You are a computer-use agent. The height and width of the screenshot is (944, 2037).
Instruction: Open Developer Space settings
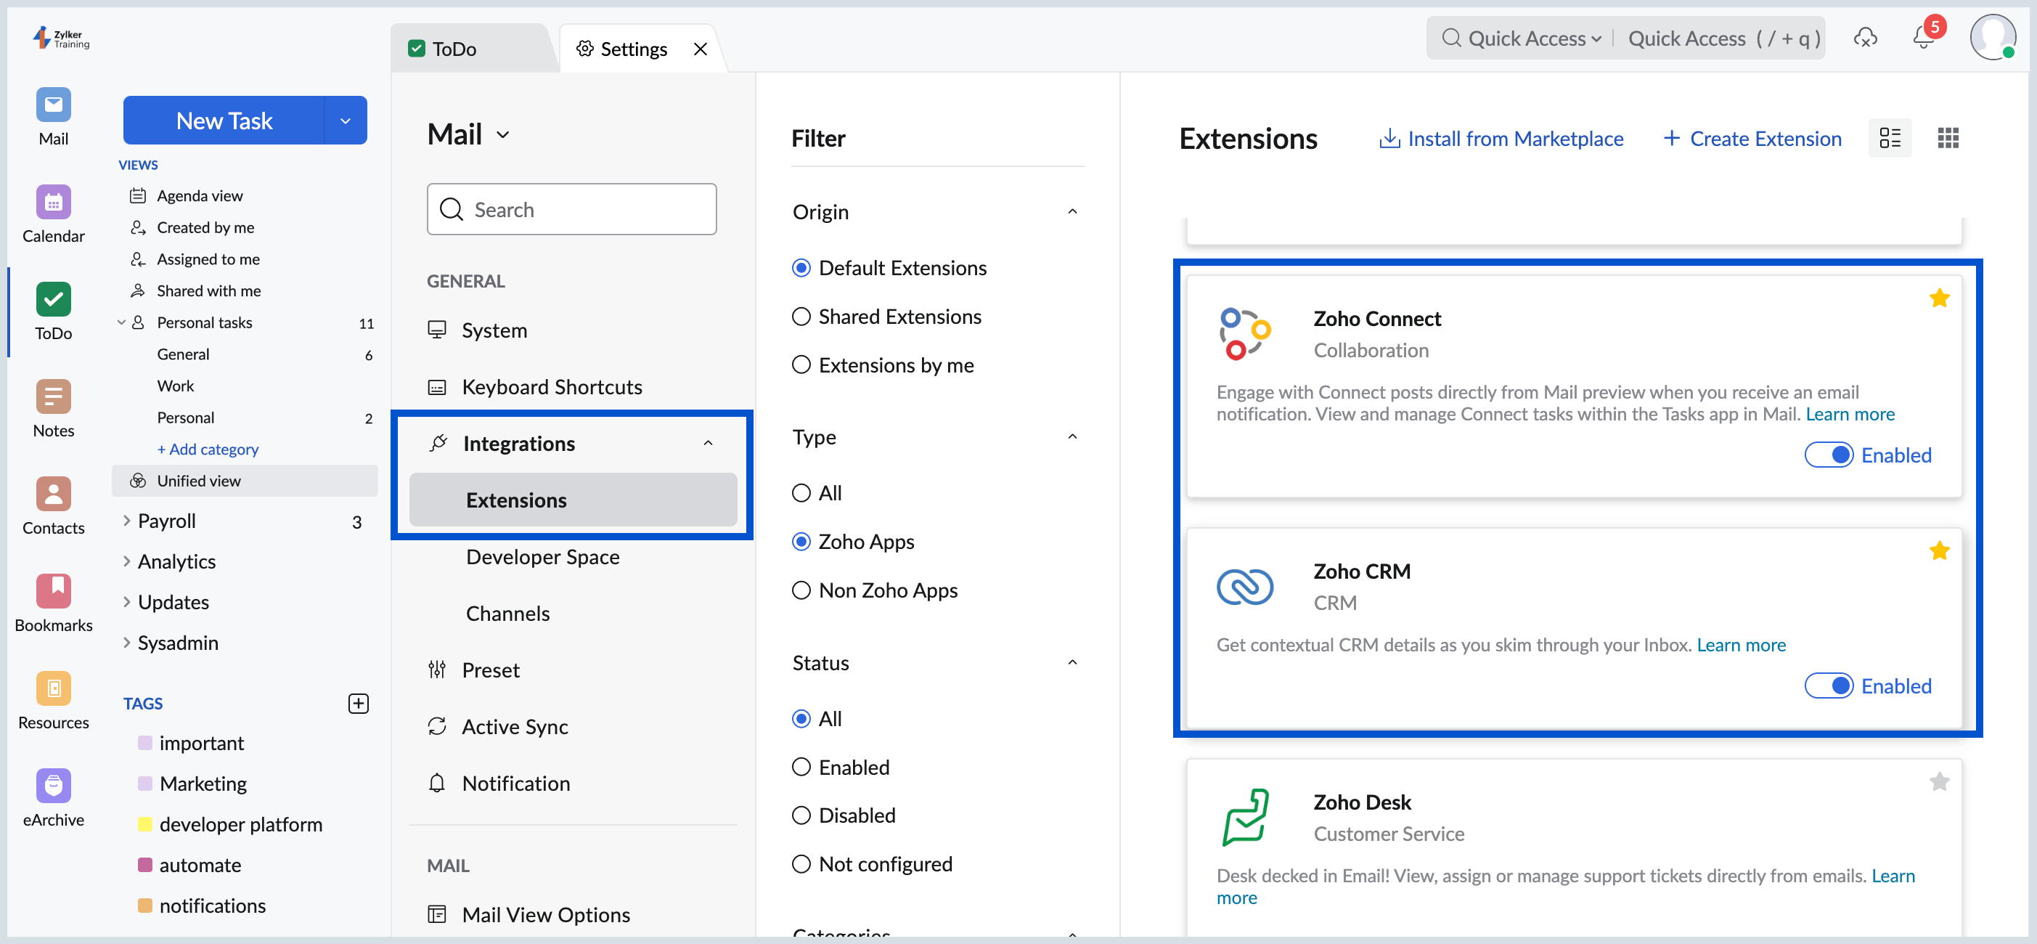click(542, 557)
